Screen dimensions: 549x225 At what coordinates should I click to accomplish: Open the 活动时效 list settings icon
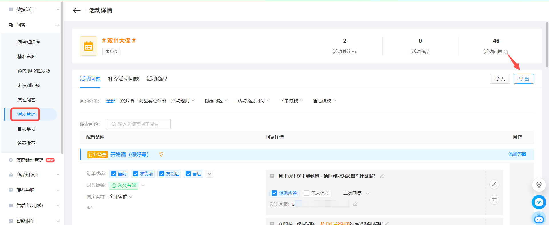click(354, 52)
